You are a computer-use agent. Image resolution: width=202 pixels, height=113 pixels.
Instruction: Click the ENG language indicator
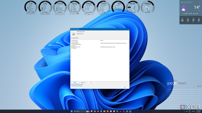[x=190, y=111]
